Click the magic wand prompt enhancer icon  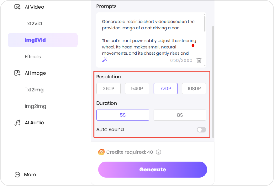tap(105, 60)
